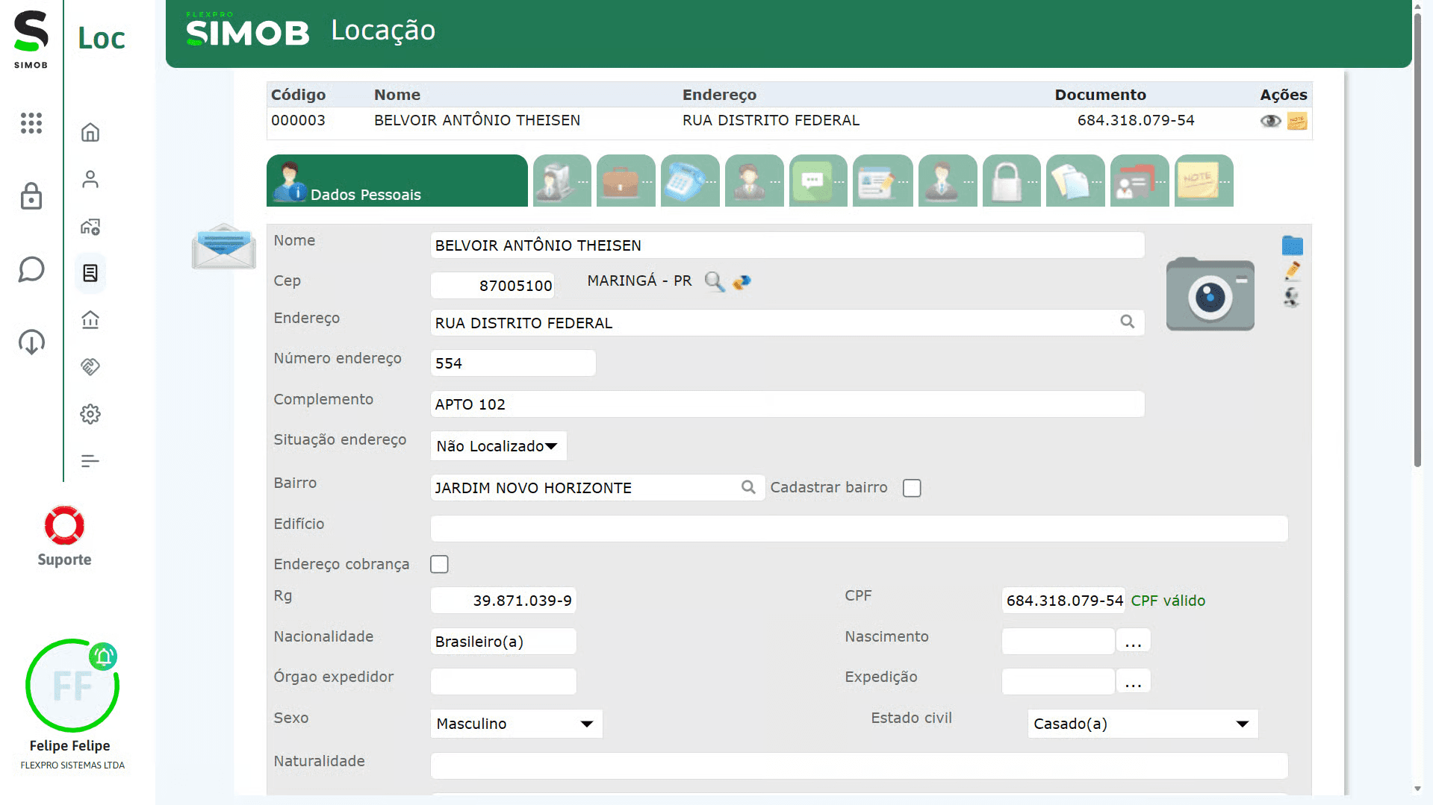Open the Estado civil dropdown
Image resolution: width=1433 pixels, height=805 pixels.
1142,724
